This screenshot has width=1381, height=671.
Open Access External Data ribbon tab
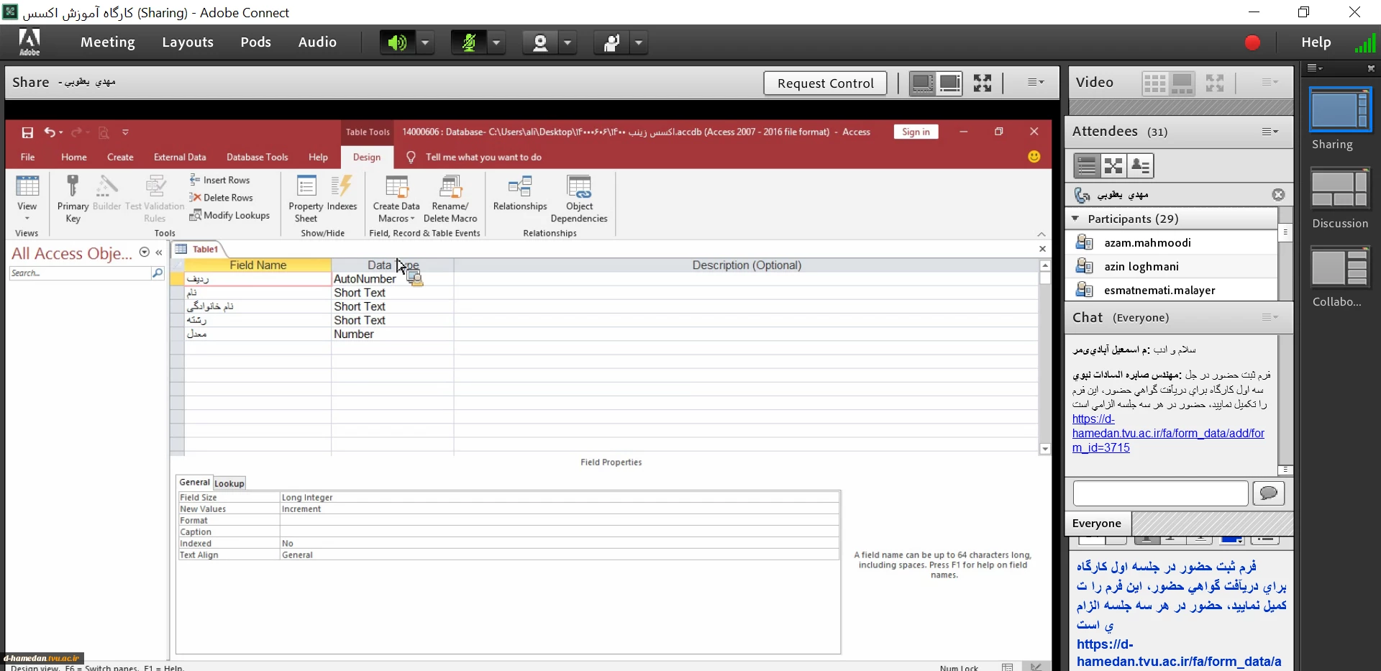(180, 157)
